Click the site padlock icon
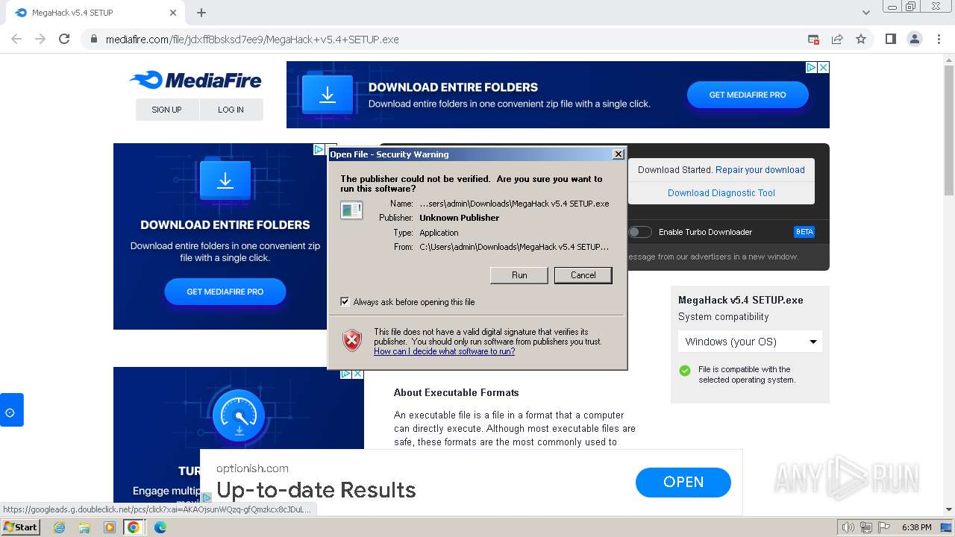 (94, 40)
